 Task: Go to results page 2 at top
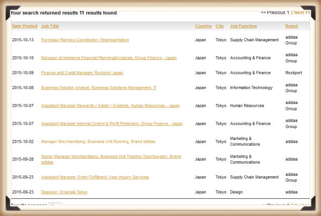pos(292,13)
